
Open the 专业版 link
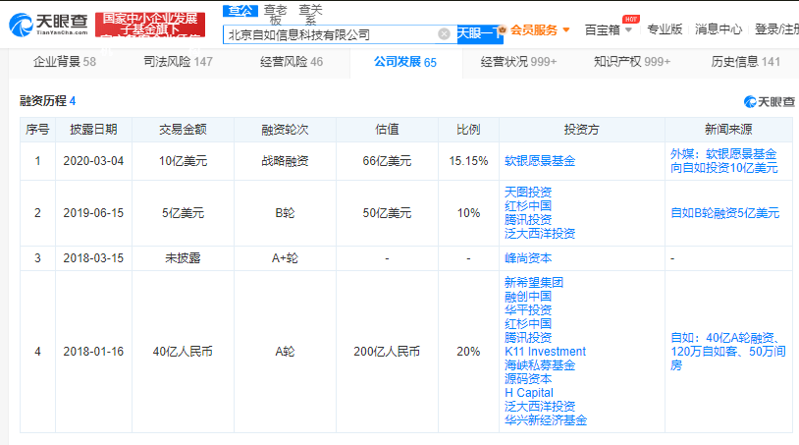[x=665, y=29]
